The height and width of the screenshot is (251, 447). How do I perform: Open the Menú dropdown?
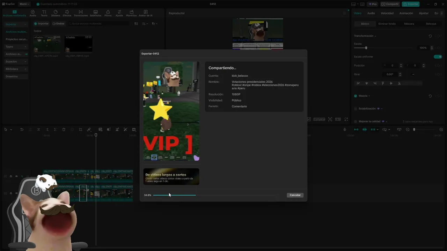click(x=24, y=4)
